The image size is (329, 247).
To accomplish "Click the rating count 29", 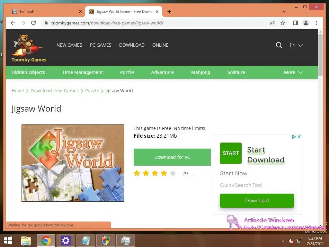I will coord(185,173).
